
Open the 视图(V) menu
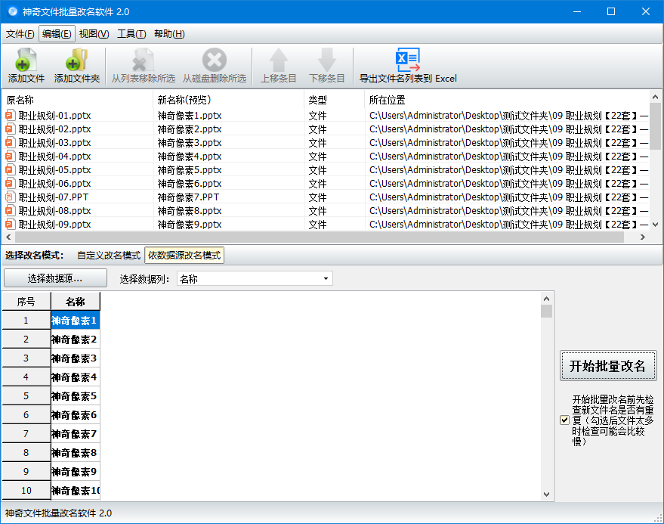tap(94, 34)
